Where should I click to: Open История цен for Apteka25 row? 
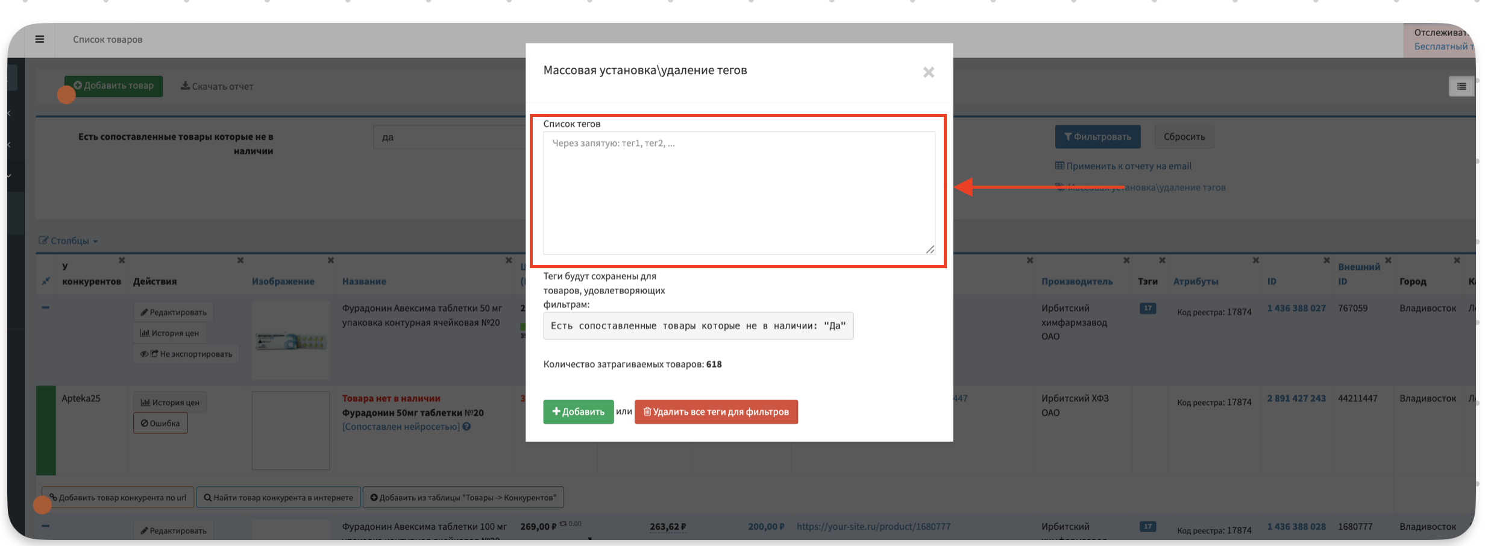[x=170, y=403]
